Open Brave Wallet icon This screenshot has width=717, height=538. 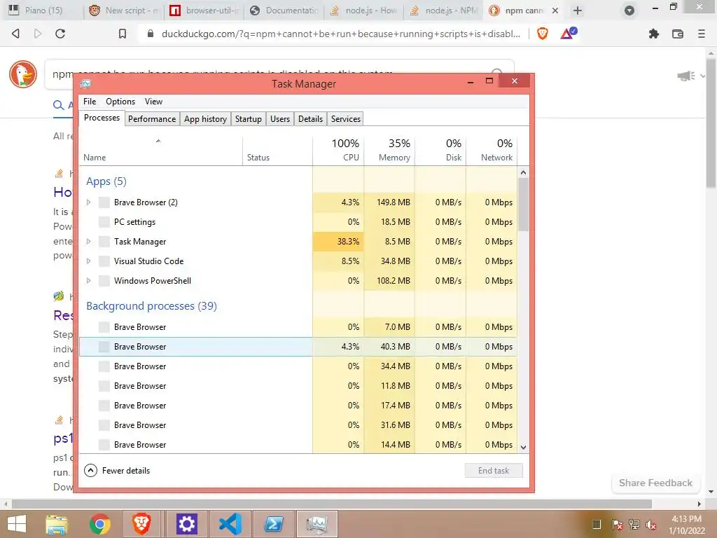click(x=678, y=34)
